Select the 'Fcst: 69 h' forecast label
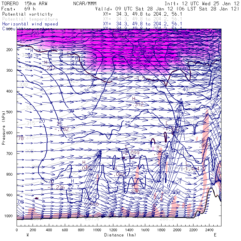Viewport: 241px width, 241px height. point(19,9)
